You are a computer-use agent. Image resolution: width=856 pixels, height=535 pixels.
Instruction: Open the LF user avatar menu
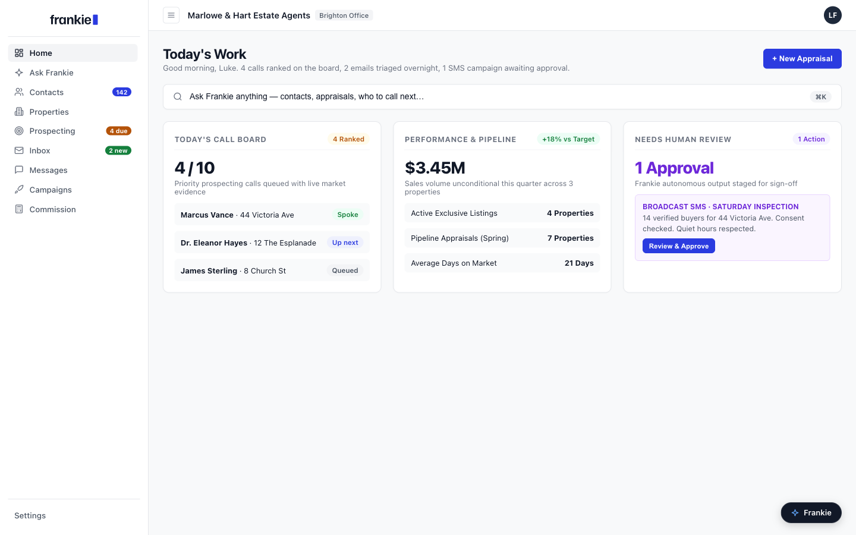coord(833,15)
